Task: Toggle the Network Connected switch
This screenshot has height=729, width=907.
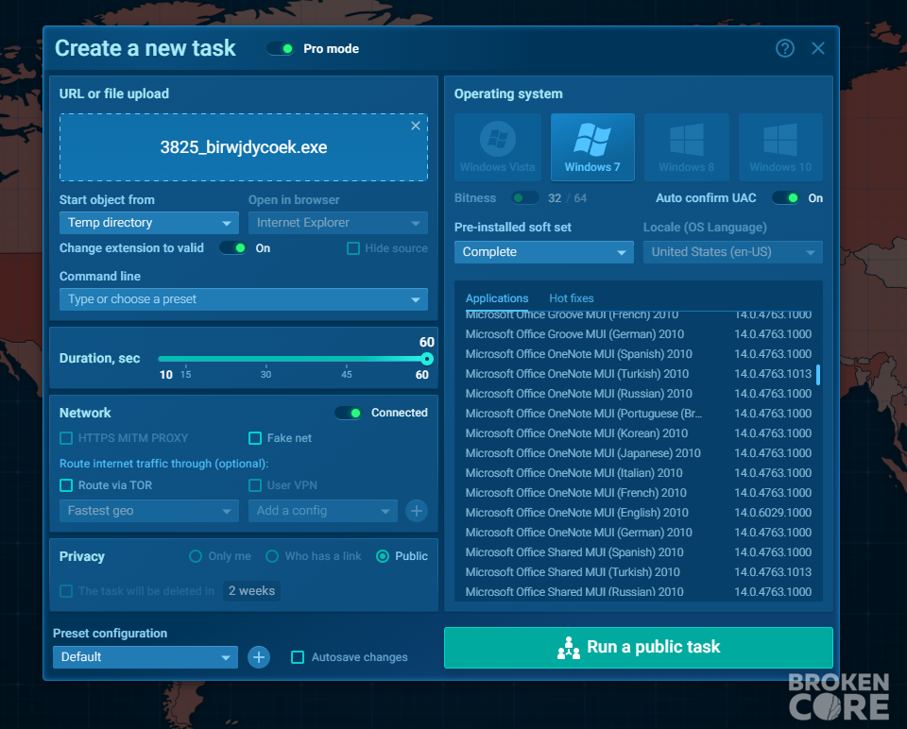Action: coord(349,413)
